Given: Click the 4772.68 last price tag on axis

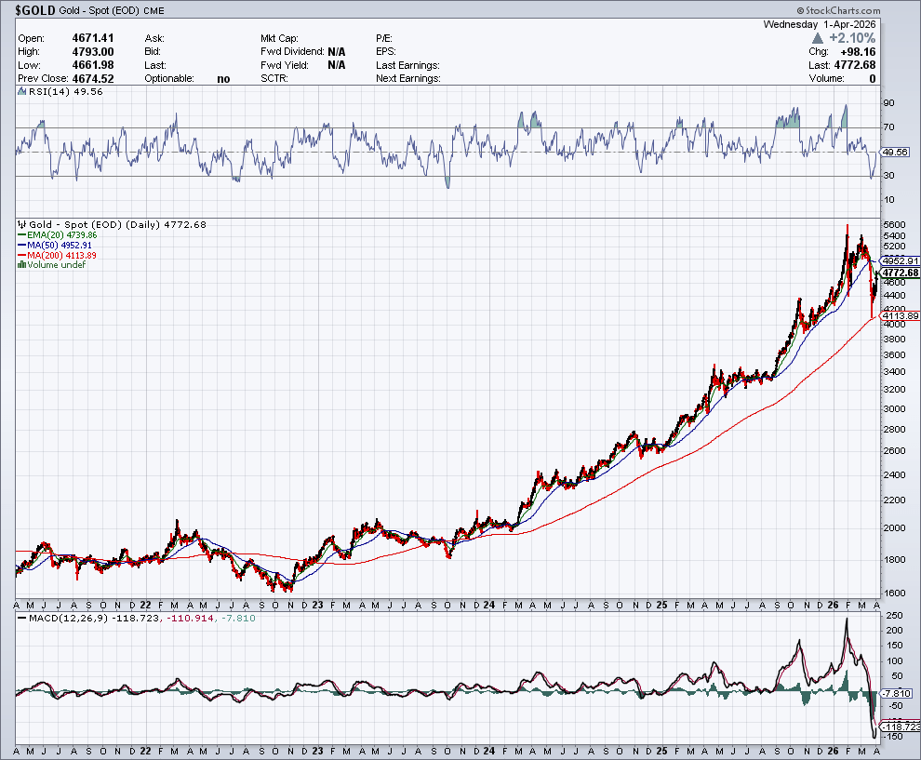Looking at the screenshot, I should (x=900, y=273).
